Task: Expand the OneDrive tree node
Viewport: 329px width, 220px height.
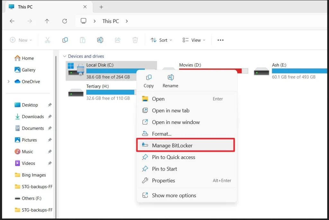Action: [x=9, y=82]
